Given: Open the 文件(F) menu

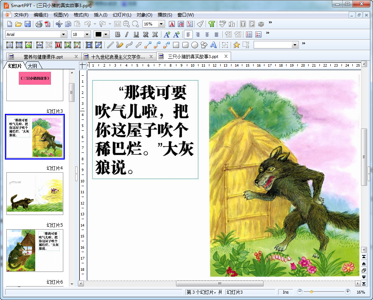Looking at the screenshot, I should [21, 15].
